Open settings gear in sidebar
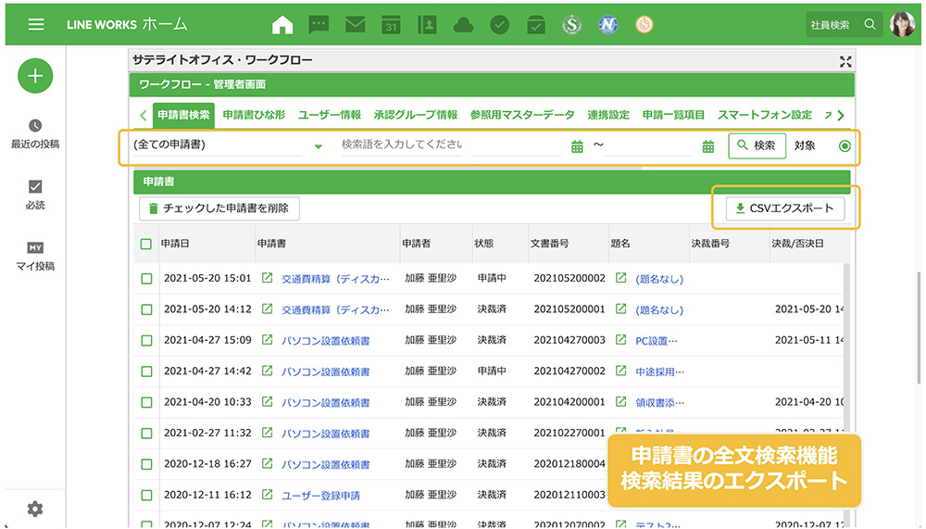Viewport: 926px width, 529px height. point(35,509)
